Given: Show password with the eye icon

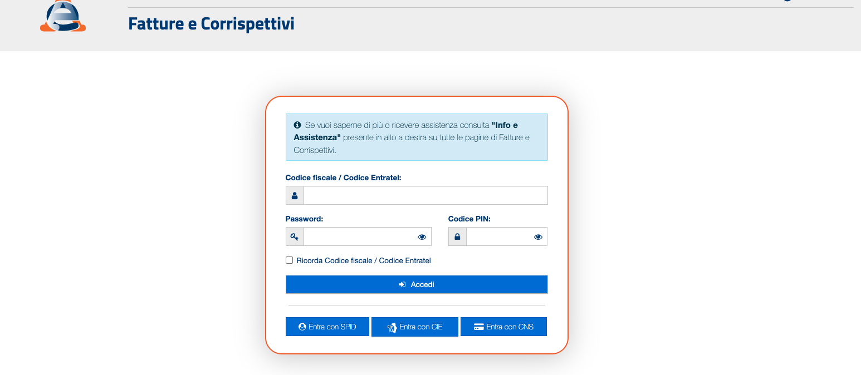Looking at the screenshot, I should [x=422, y=237].
